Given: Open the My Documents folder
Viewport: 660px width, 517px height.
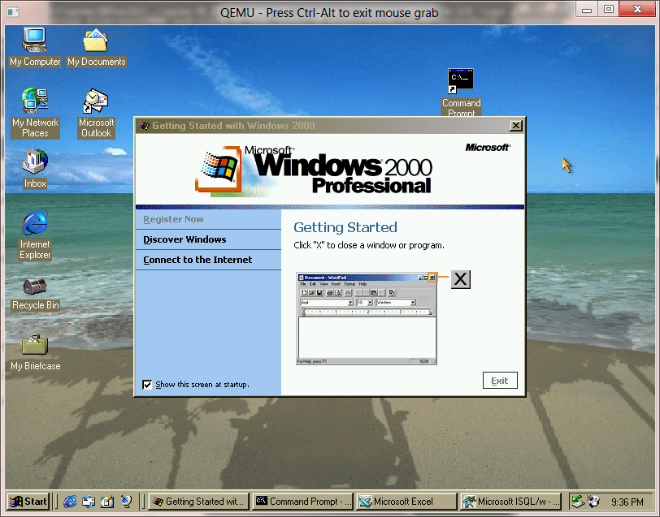Looking at the screenshot, I should pyautogui.click(x=95, y=41).
